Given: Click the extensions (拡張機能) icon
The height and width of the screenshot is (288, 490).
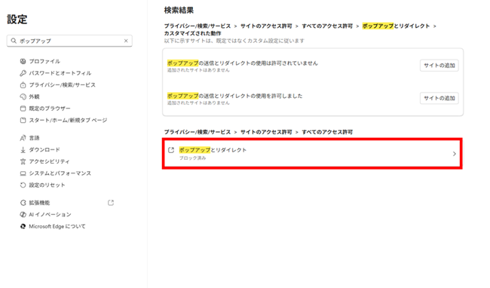Looking at the screenshot, I should (23, 203).
